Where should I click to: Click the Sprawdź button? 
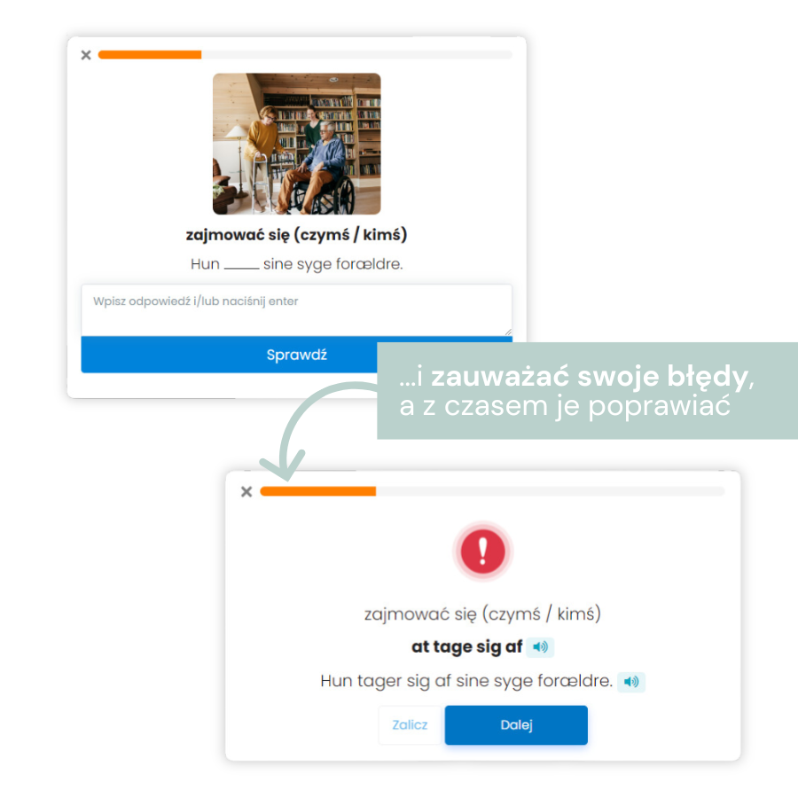point(296,355)
